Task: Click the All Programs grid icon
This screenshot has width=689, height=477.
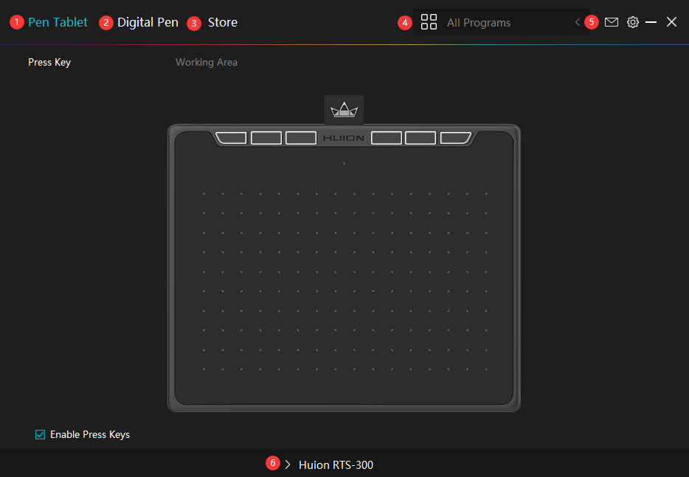Action: tap(429, 22)
